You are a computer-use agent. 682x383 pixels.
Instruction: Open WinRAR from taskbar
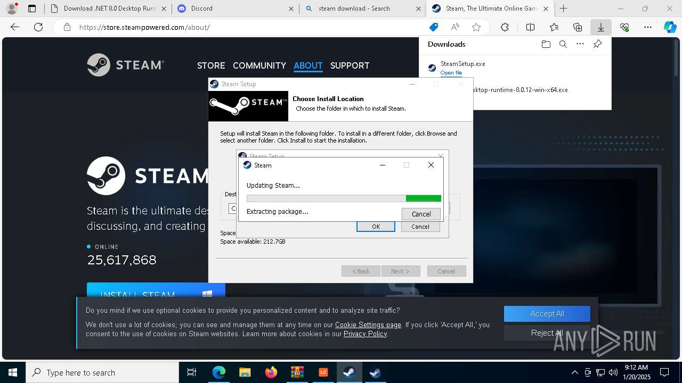pos(297,372)
